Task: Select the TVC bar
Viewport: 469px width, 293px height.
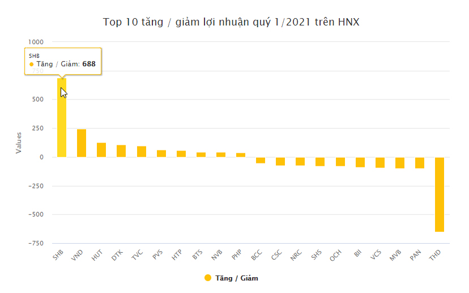Action: (x=142, y=152)
